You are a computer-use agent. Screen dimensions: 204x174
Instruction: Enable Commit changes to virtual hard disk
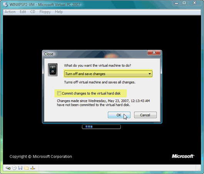tap(59, 93)
